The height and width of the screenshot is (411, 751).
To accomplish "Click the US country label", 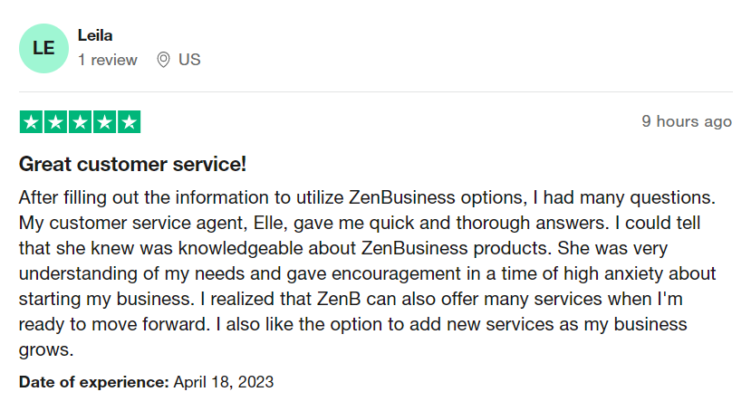I will pos(189,60).
